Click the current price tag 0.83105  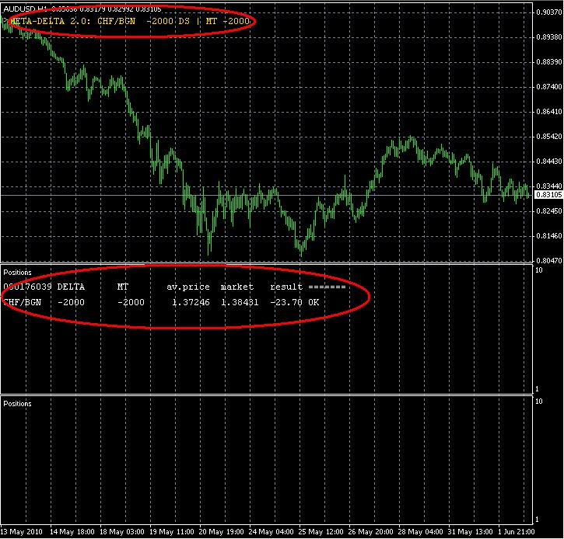pyautogui.click(x=548, y=195)
